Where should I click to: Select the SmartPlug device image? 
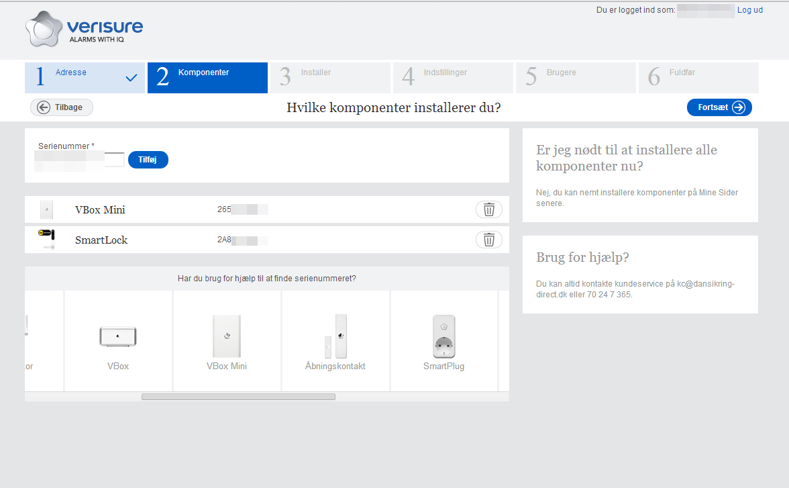click(x=443, y=336)
